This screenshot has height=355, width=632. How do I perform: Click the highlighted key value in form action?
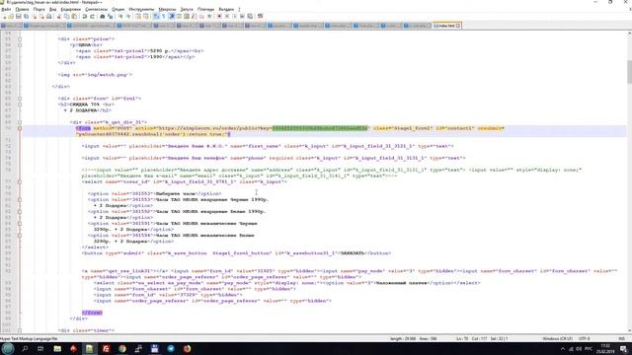coord(320,128)
